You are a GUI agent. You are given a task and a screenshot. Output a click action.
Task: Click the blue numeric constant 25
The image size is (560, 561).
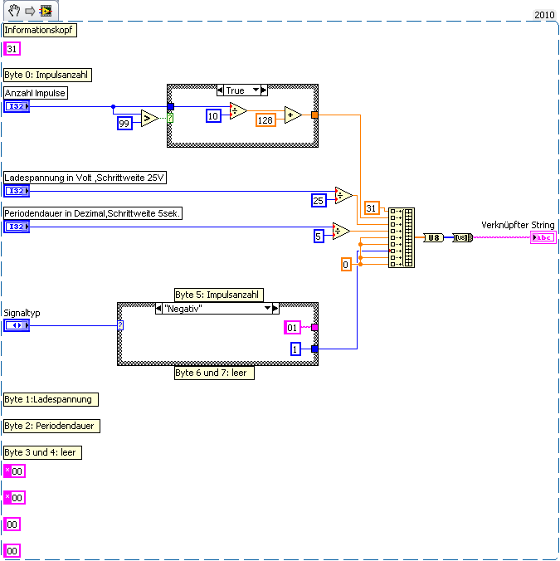pos(319,200)
